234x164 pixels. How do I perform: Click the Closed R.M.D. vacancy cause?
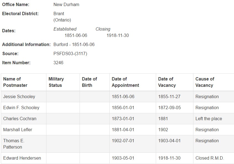point(210,158)
